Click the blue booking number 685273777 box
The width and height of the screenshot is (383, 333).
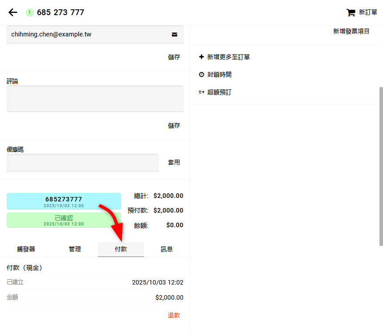coord(64,201)
